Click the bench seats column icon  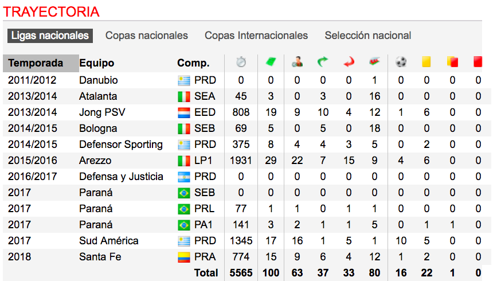(374, 62)
